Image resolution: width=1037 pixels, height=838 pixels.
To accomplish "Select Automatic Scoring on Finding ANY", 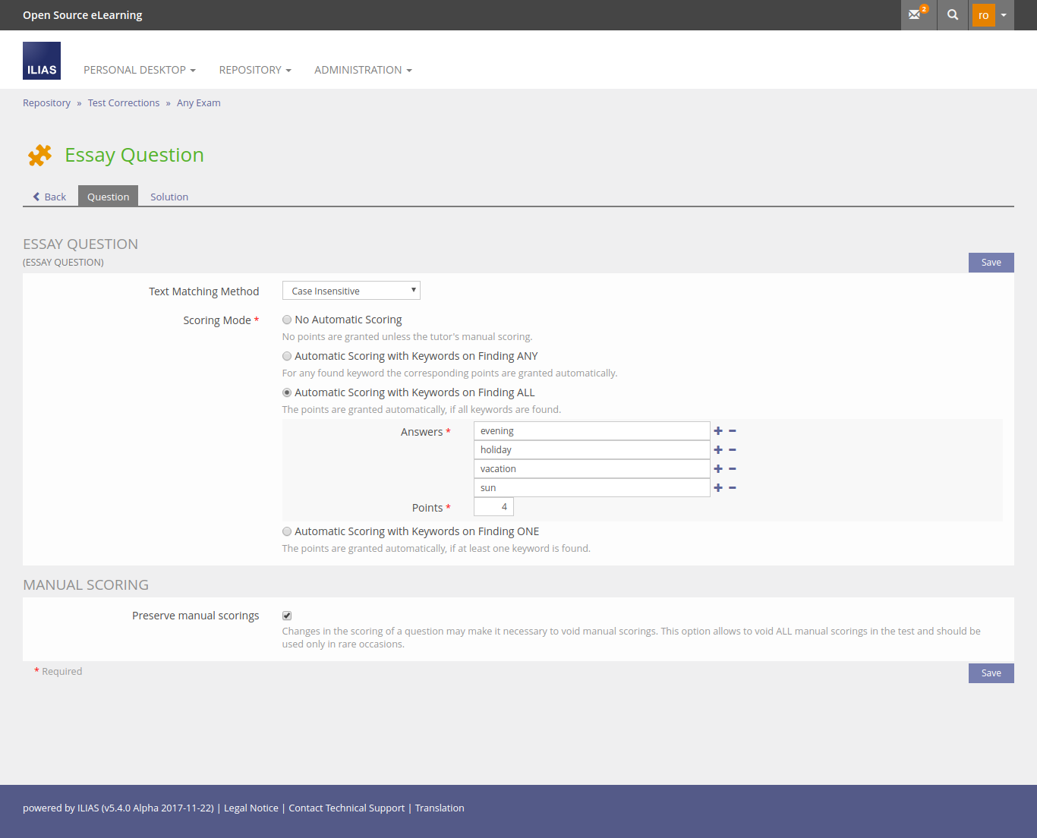I will tap(287, 356).
